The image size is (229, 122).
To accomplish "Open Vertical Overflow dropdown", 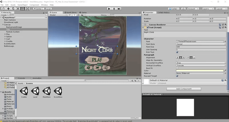I will [x=201, y=66].
